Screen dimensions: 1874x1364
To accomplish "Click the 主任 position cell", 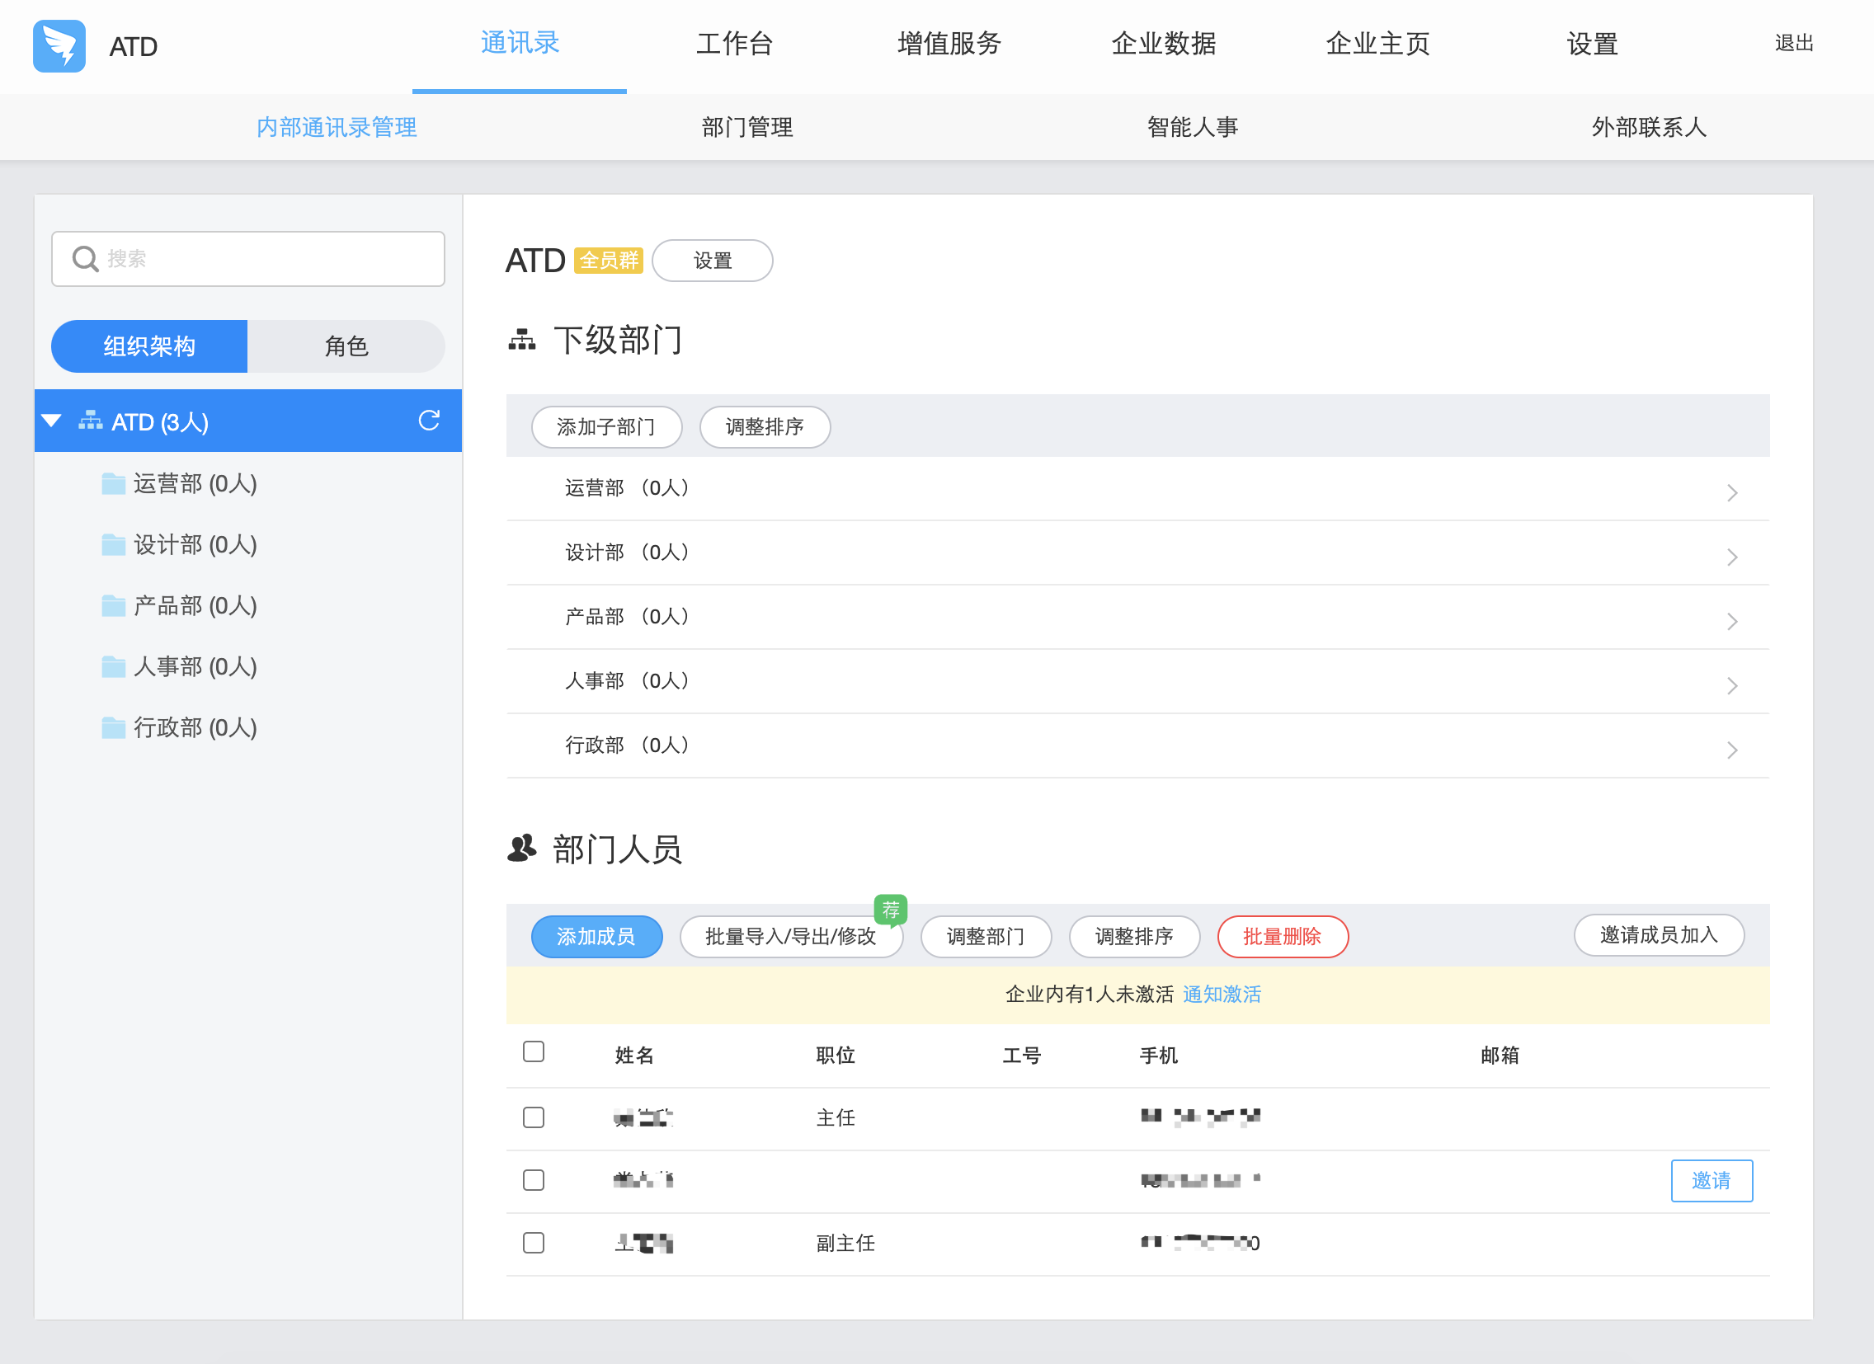I will click(836, 1117).
